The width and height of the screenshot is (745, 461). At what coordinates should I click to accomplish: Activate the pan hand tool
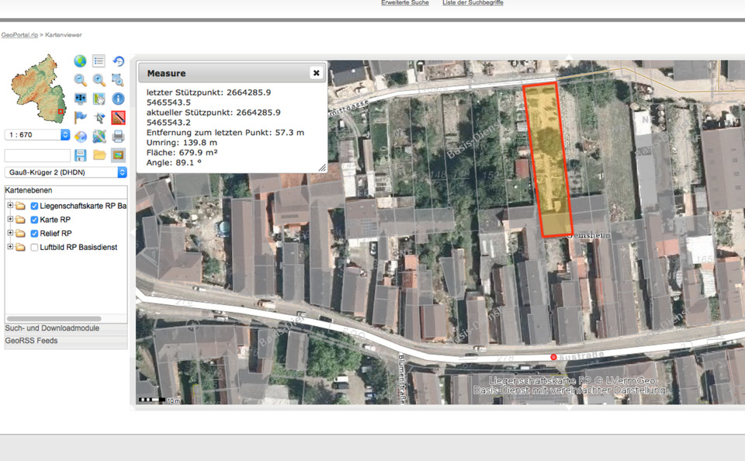coord(99,99)
